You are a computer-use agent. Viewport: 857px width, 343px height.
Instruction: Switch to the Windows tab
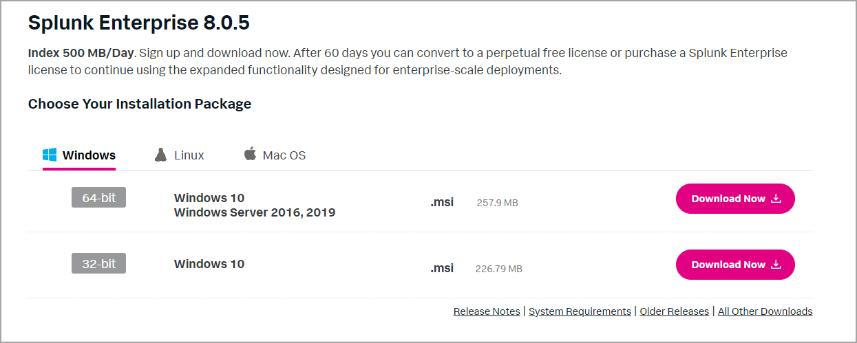(x=79, y=155)
